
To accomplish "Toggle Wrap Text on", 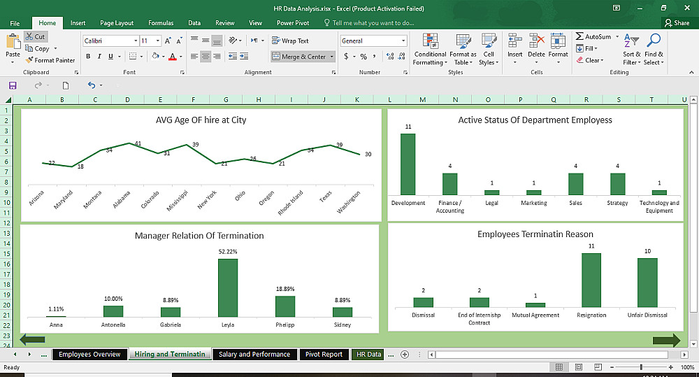I will pyautogui.click(x=290, y=41).
